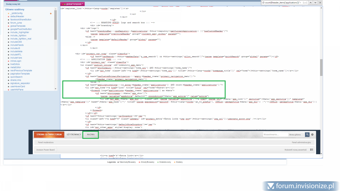
Task: Click the list view icon beside Wyświetl nową zawartość
Action: pos(312,150)
